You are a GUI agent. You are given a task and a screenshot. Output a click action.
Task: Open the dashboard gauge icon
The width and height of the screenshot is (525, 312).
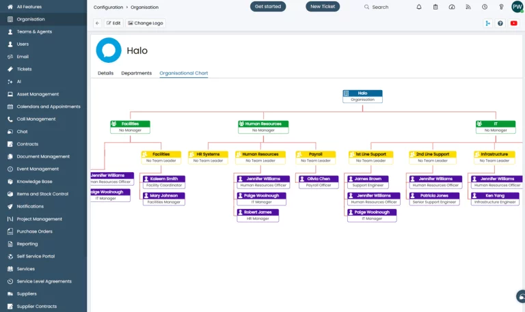[452, 7]
